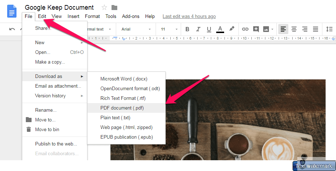The image size is (336, 171).
Task: Select Share... in the File menu
Action: click(x=55, y=28)
